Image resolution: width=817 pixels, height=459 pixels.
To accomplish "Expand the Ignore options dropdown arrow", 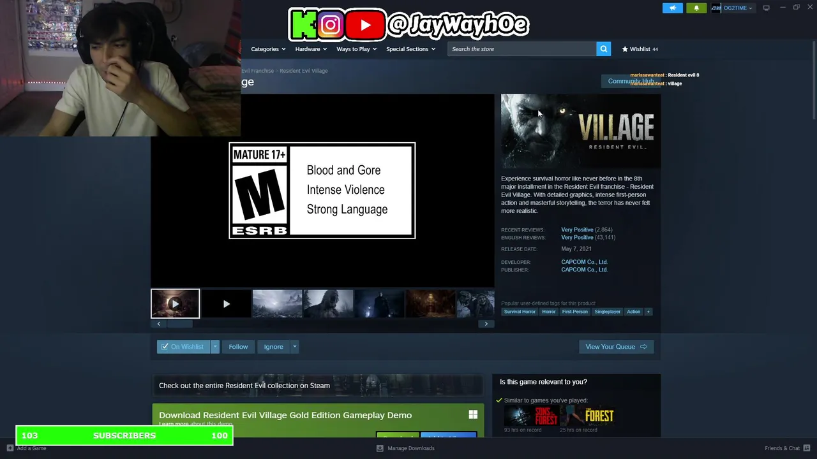I will [x=294, y=347].
